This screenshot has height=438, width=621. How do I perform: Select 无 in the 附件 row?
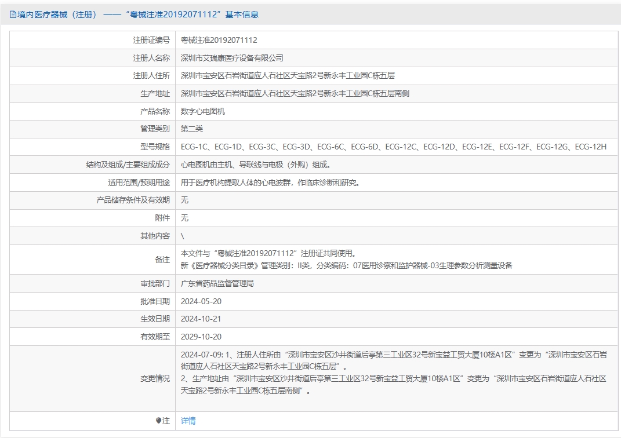click(x=184, y=218)
